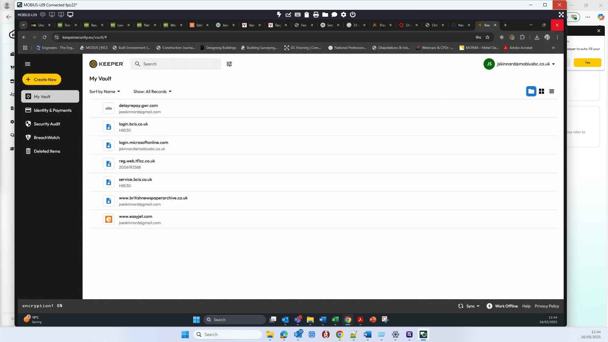Open the host Windows Start button

(x=185, y=334)
